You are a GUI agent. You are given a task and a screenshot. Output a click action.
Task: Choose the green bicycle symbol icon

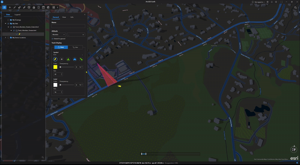coord(68,59)
